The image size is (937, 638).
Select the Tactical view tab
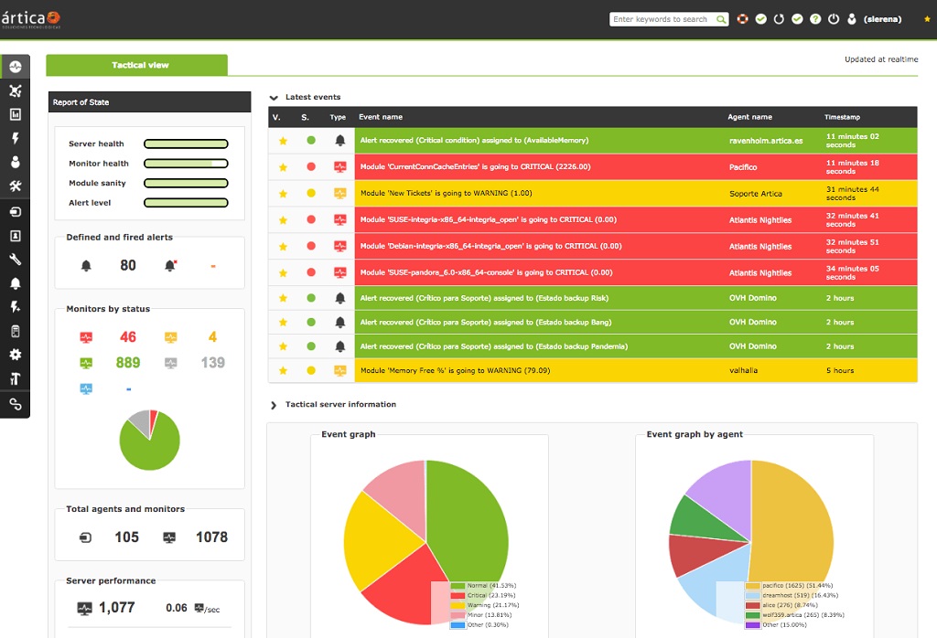(x=137, y=65)
